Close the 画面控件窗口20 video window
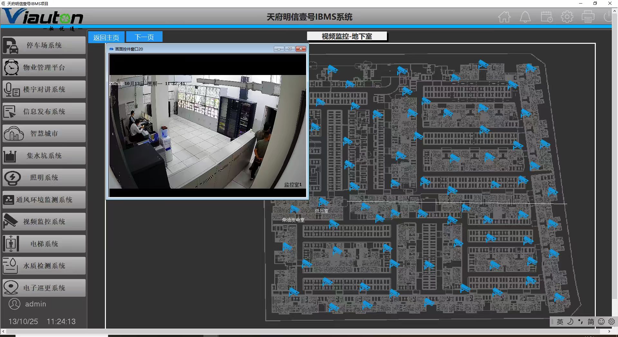 (x=301, y=49)
